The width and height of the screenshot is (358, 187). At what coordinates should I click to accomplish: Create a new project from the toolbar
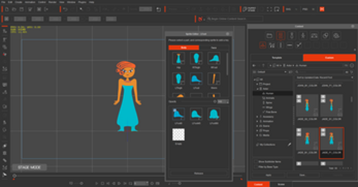(7, 9)
